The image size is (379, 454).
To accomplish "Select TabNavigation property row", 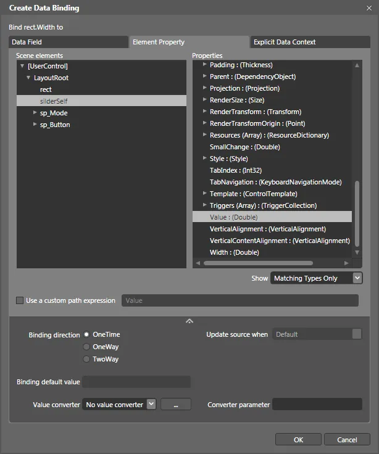I will point(272,182).
